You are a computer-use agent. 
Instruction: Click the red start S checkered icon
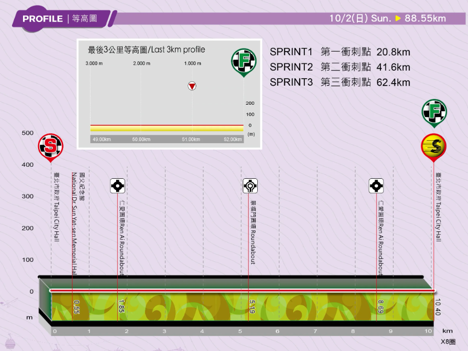51,146
